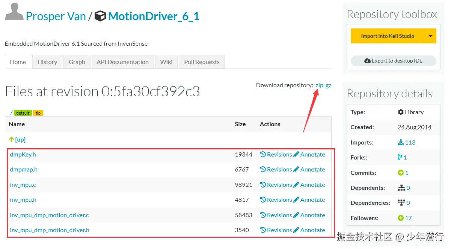Open MotionDriver_6_1 repository title link
The width and height of the screenshot is (451, 249).
(154, 16)
